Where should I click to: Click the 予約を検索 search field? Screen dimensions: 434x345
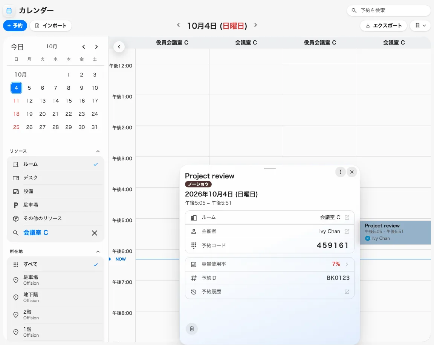coord(389,11)
